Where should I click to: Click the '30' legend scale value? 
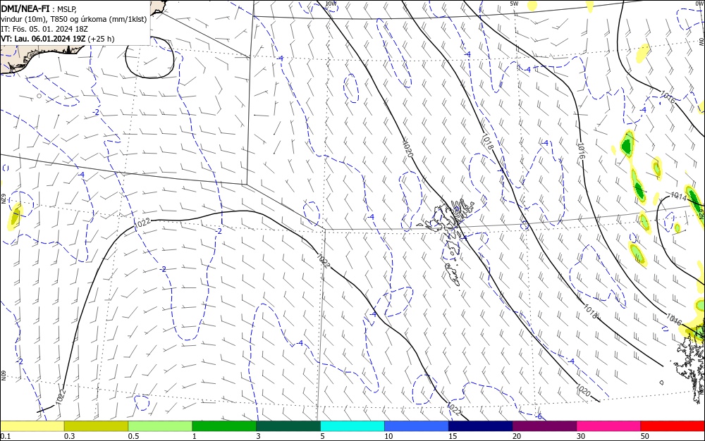pyautogui.click(x=581, y=436)
